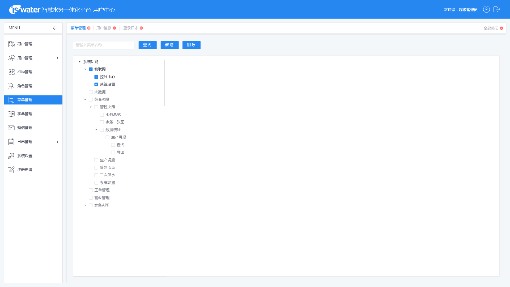Check the 大数据 checkbox
The height and width of the screenshot is (287, 510).
91,92
